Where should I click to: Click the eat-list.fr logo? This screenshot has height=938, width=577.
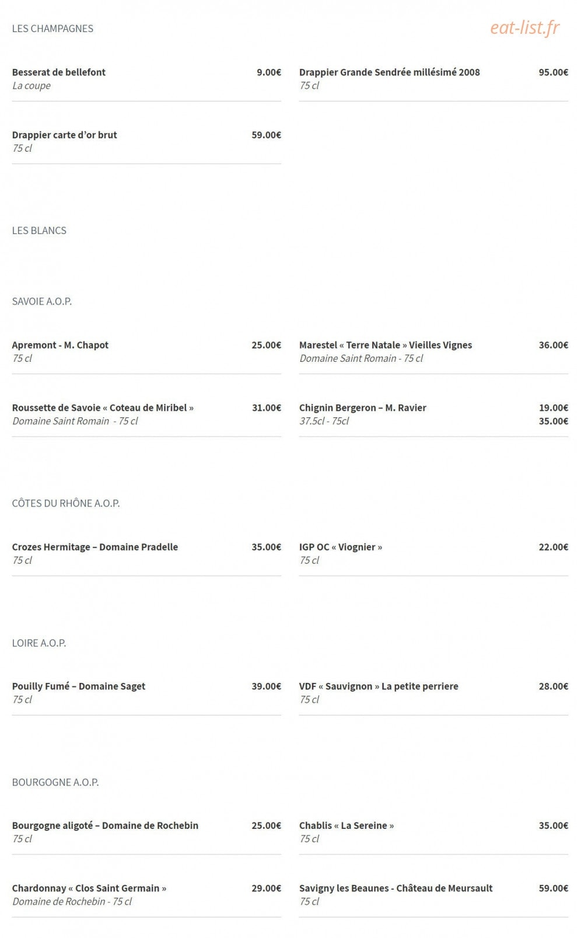tap(524, 27)
